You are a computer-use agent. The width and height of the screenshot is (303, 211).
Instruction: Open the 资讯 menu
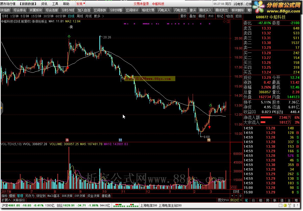pos(44,4)
